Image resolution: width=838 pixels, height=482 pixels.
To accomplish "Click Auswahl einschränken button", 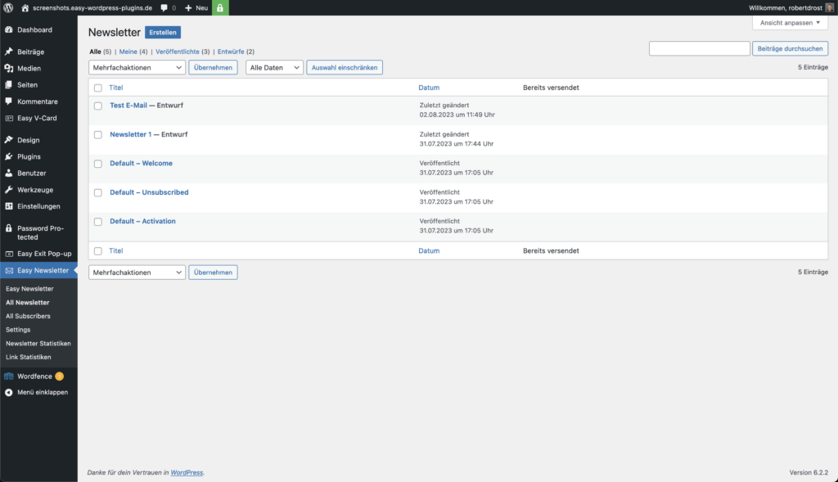I will (x=345, y=67).
